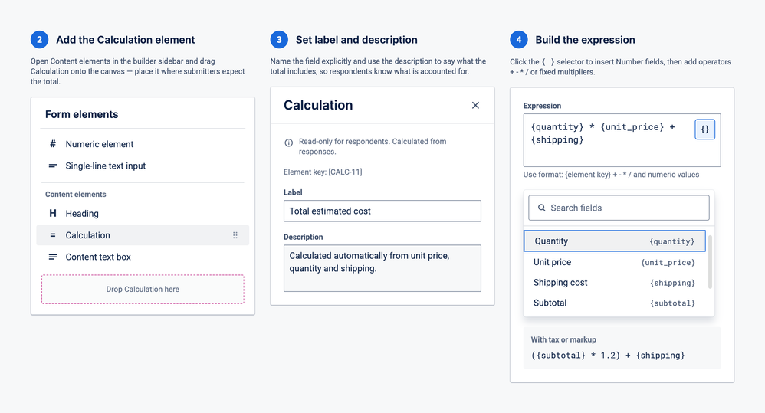Click the equals icon beside Calculation
The image size is (765, 413).
pos(53,235)
